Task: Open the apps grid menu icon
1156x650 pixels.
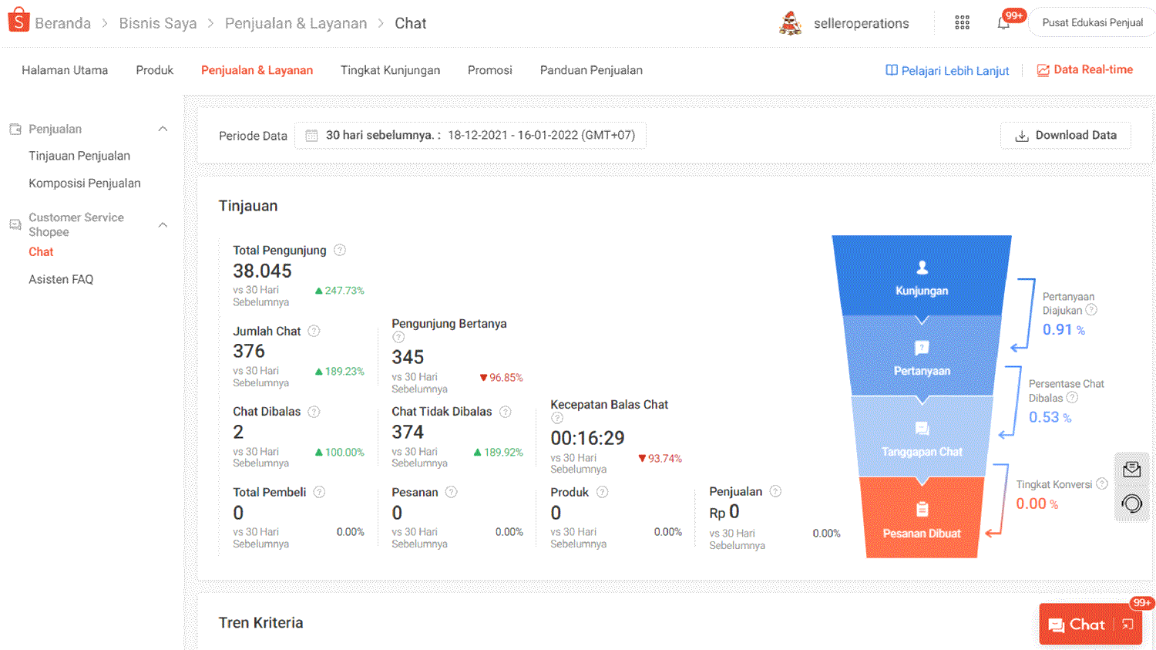Action: (962, 23)
